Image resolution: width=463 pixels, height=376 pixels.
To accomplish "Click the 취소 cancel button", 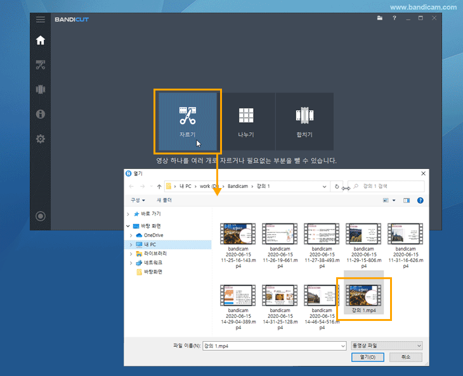I will click(405, 357).
